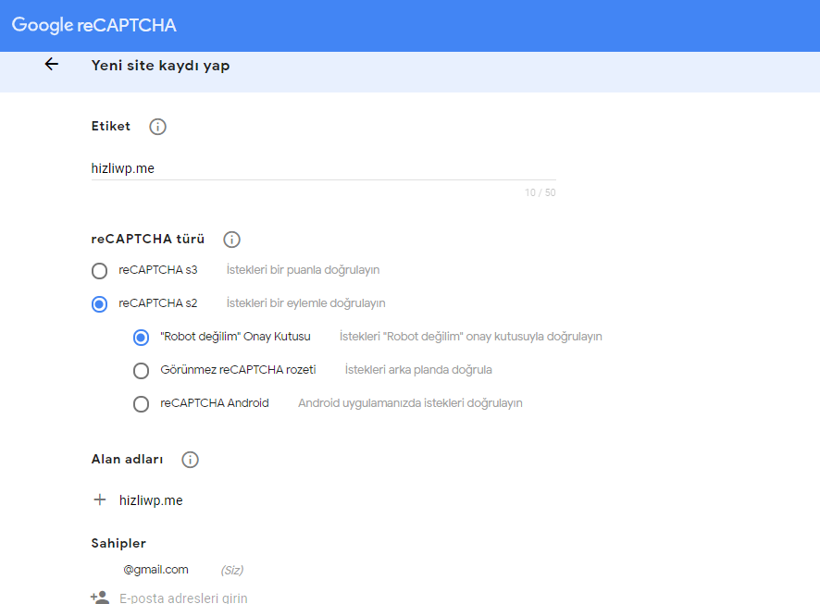
Task: Select the reCAPTCHA s2 radio button
Action: click(99, 304)
